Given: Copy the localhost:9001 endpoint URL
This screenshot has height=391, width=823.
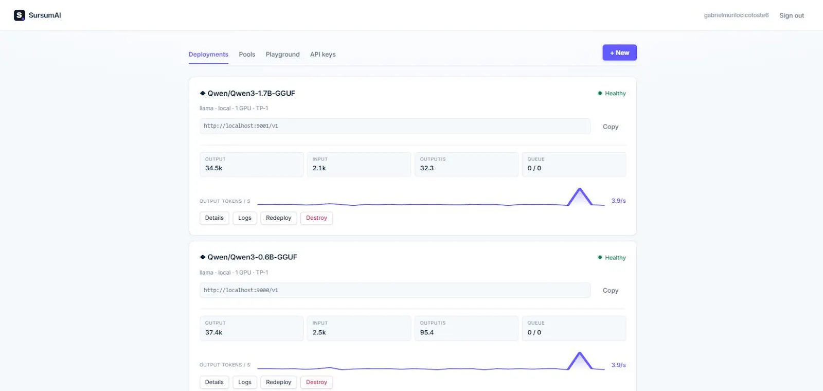Looking at the screenshot, I should tap(610, 127).
